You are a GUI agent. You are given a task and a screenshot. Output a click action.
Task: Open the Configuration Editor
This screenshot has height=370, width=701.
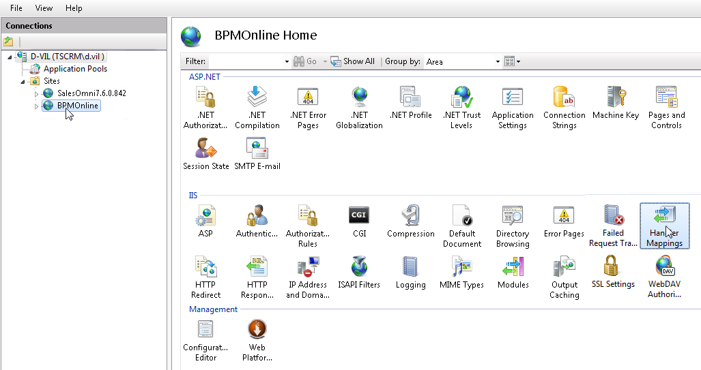[x=205, y=341]
